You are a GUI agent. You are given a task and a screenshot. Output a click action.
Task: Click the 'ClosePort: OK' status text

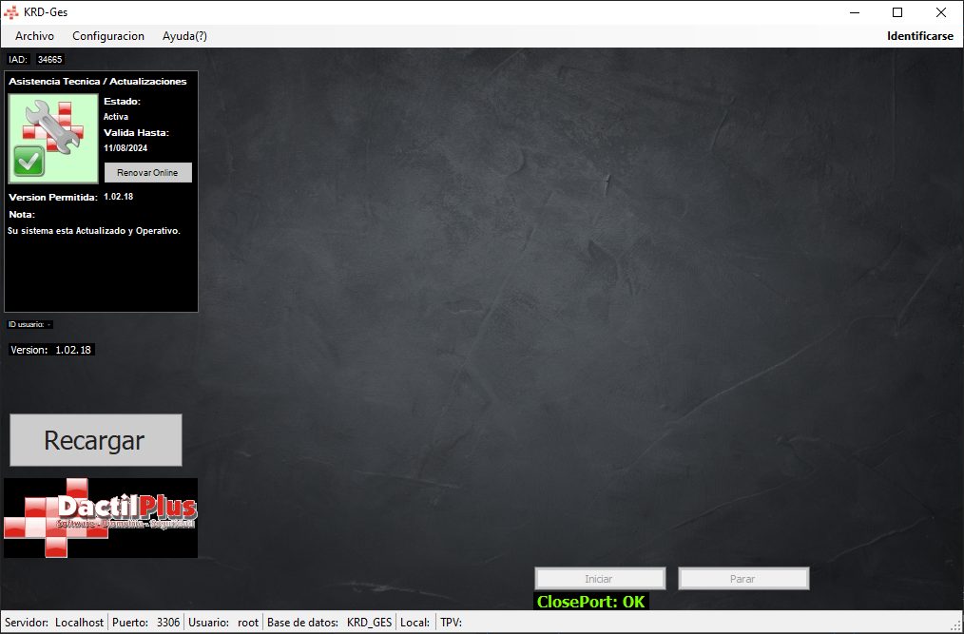[x=590, y=602]
